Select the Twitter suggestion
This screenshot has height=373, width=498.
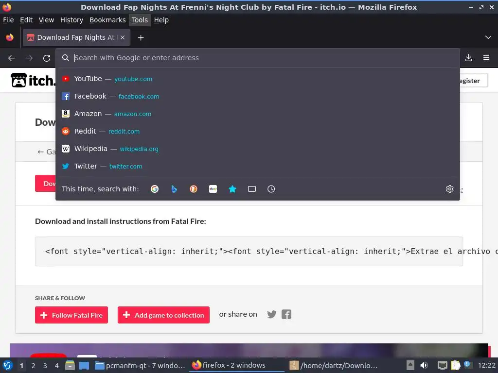(x=258, y=166)
